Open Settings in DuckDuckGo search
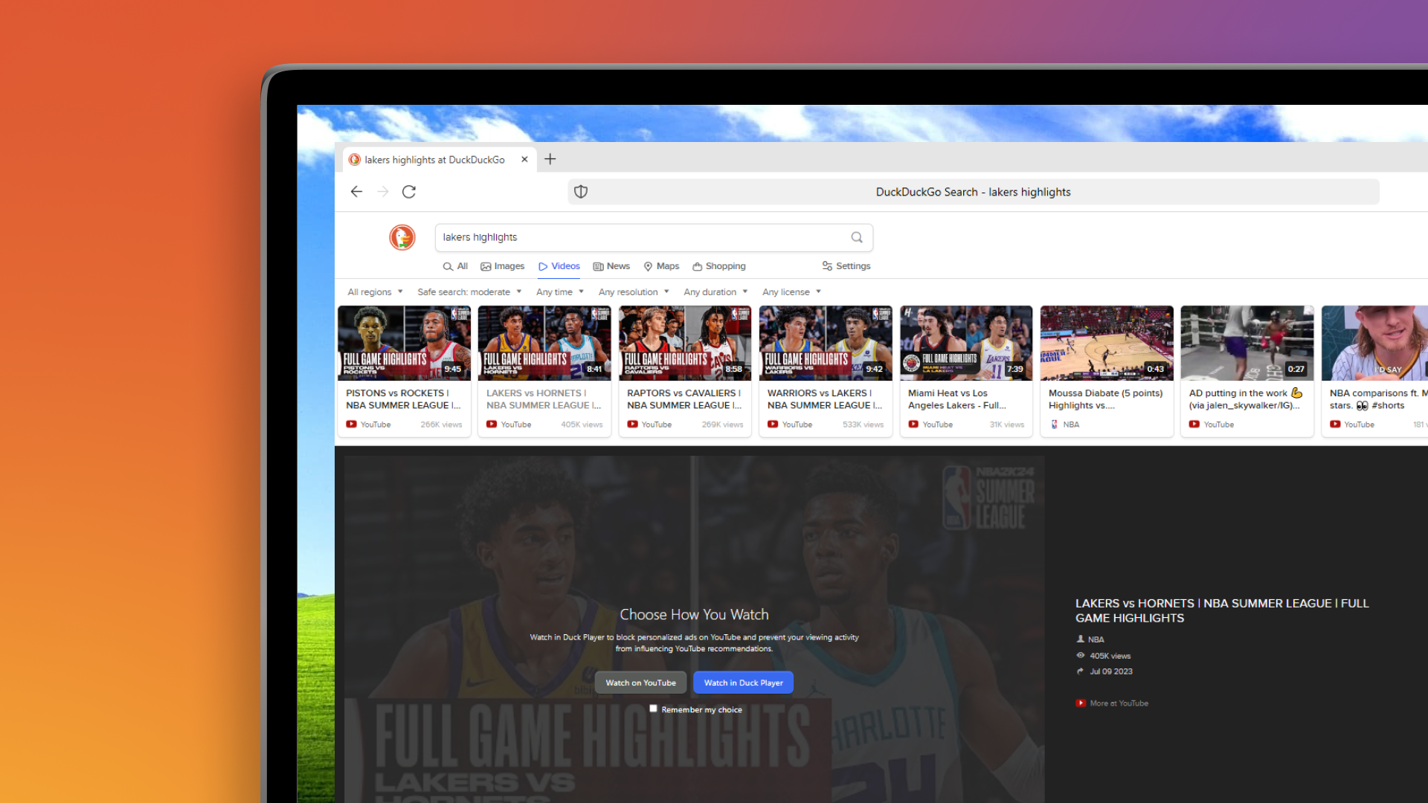Image resolution: width=1428 pixels, height=803 pixels. [x=846, y=265]
